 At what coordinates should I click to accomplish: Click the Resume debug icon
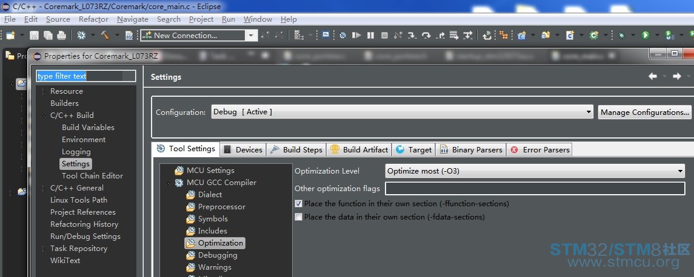pyautogui.click(x=357, y=35)
